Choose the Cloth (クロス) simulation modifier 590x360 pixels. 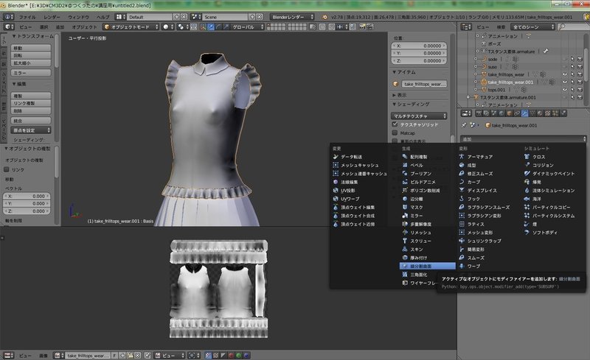[538, 157]
